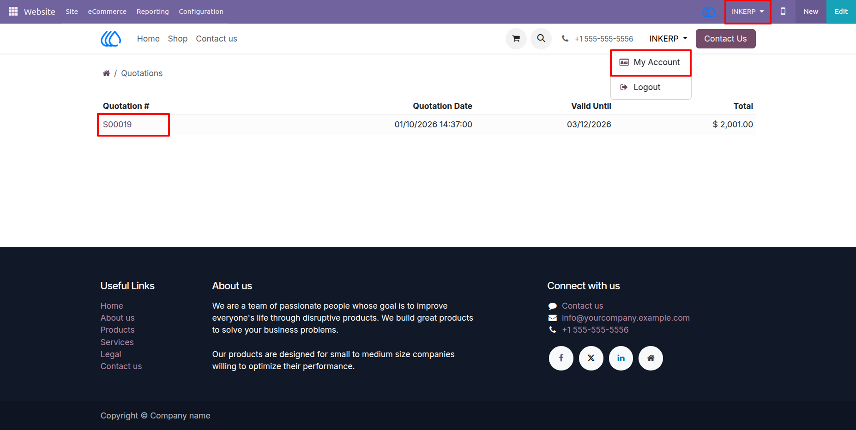Viewport: 856px width, 430px height.
Task: Click the website logo in the header
Action: 111,39
